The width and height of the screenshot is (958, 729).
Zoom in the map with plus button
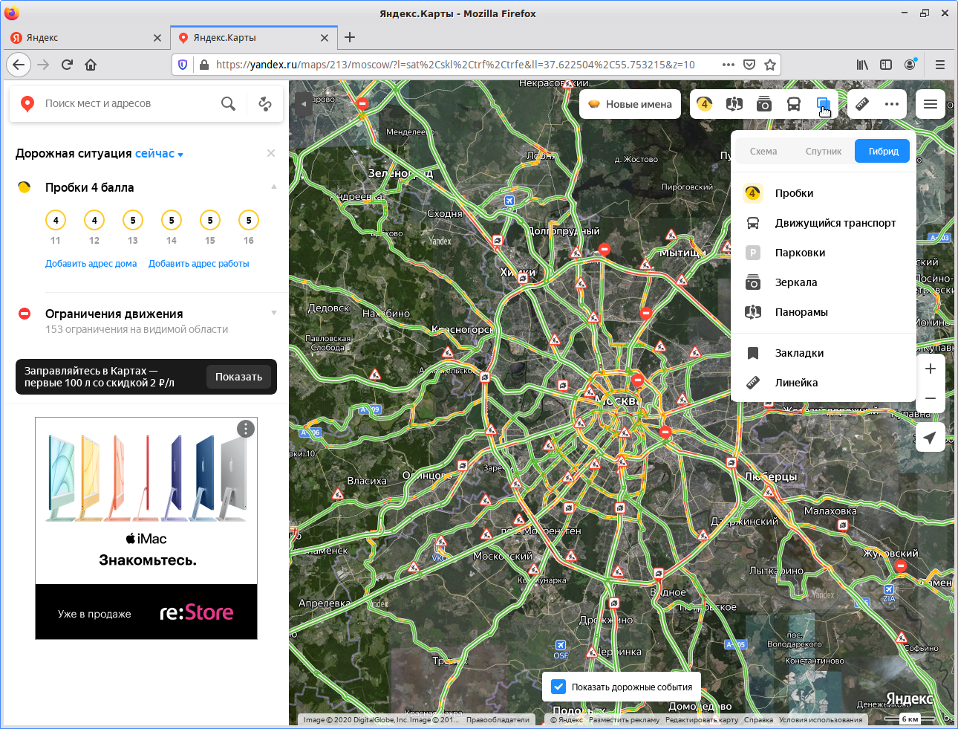coord(930,369)
